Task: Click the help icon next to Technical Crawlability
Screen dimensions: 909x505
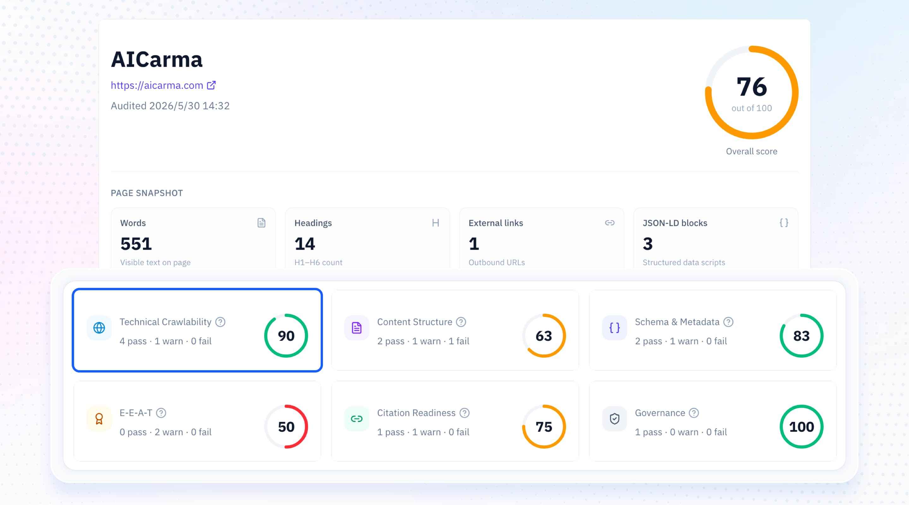Action: pyautogui.click(x=220, y=322)
